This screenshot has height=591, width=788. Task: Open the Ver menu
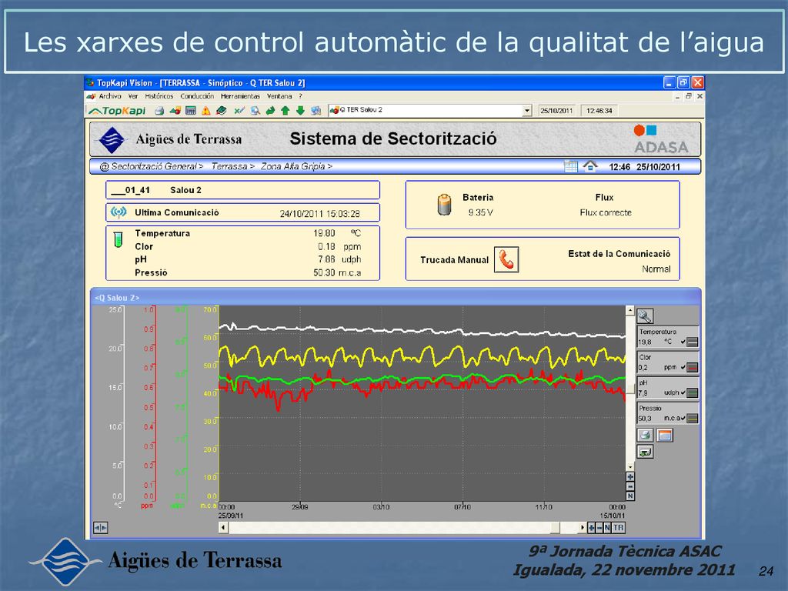click(132, 96)
